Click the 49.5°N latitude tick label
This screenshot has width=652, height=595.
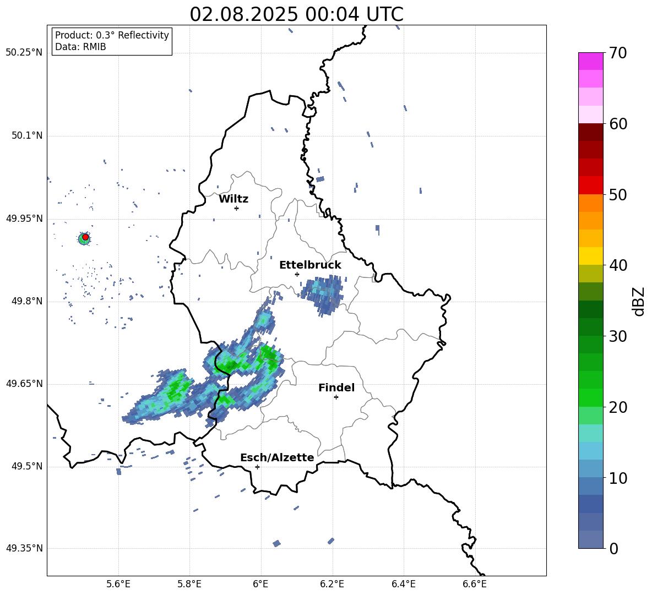27,466
